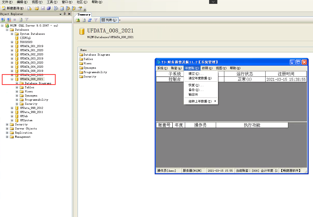Select the CJZFSql database in the tree
313x217 pixels.
25,38
